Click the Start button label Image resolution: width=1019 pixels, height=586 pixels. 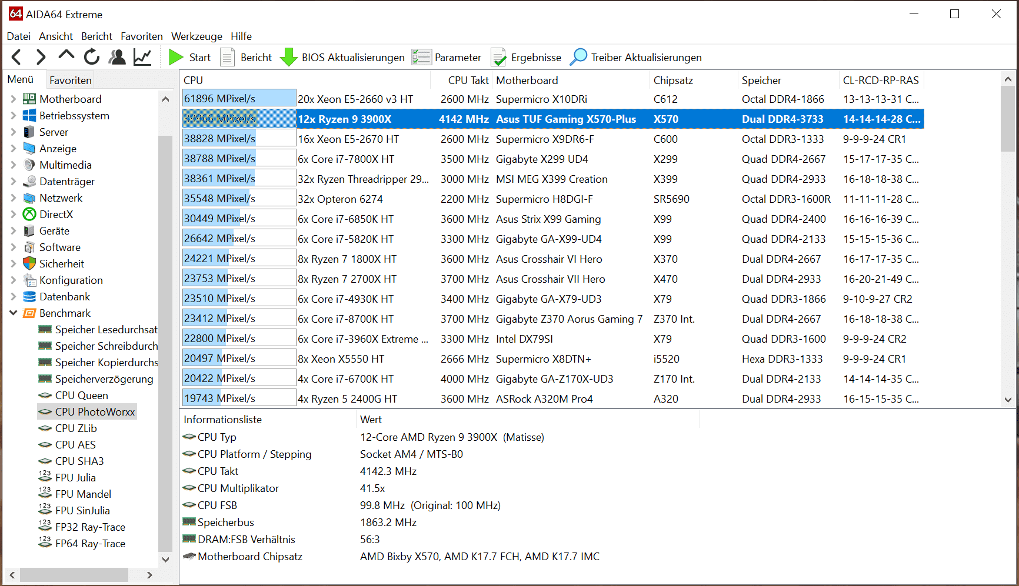[x=200, y=57]
